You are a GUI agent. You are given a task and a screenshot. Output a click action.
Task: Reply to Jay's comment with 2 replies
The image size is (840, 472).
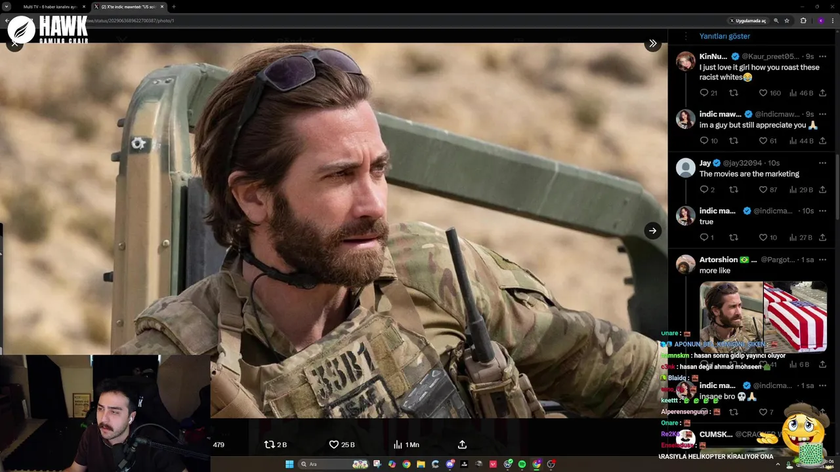[x=707, y=189]
